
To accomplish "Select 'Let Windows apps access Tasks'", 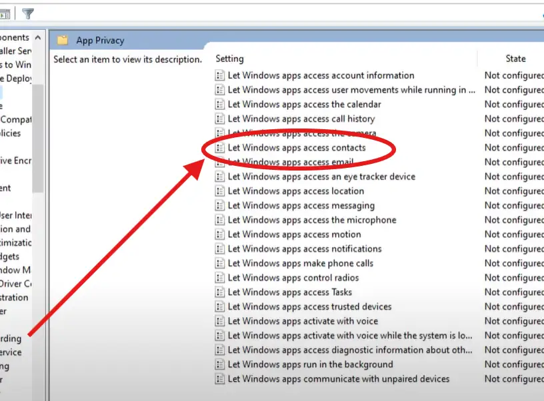I will pyautogui.click(x=290, y=292).
